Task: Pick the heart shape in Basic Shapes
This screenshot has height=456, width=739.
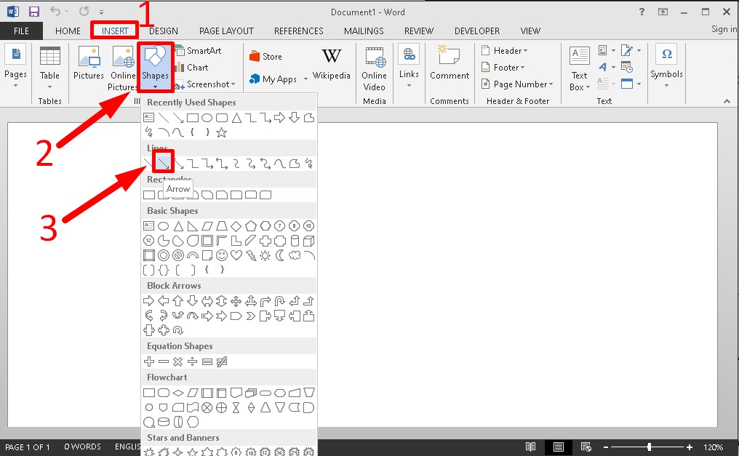Action: 236,255
